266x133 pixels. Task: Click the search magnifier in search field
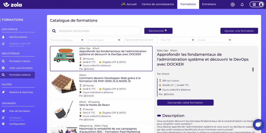(54, 31)
